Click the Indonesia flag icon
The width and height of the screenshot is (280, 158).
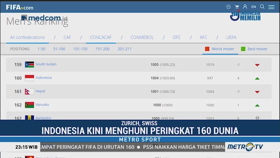point(30,78)
